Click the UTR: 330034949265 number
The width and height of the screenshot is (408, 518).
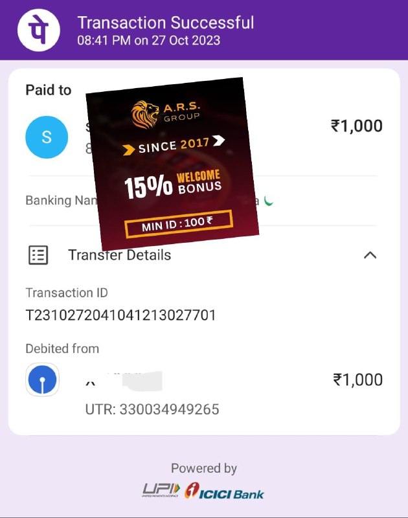pos(152,409)
